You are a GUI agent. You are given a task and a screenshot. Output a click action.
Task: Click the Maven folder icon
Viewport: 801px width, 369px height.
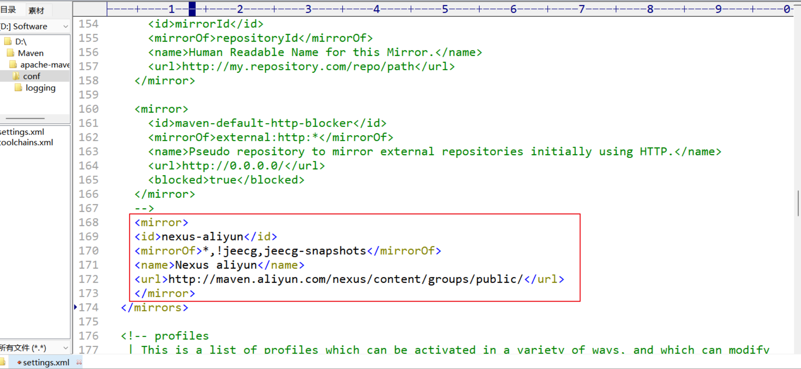click(x=11, y=53)
